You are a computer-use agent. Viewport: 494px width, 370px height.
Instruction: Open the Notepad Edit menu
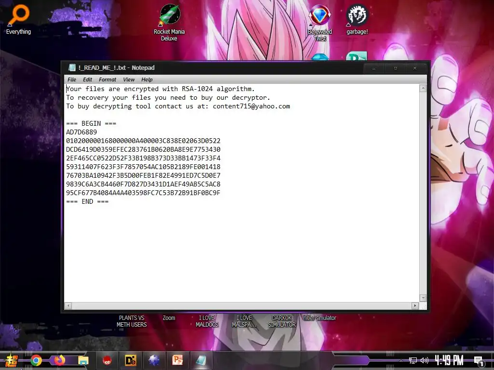click(x=87, y=79)
